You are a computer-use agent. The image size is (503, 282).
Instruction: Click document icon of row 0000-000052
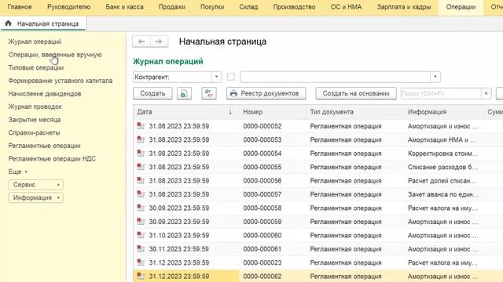(x=141, y=126)
